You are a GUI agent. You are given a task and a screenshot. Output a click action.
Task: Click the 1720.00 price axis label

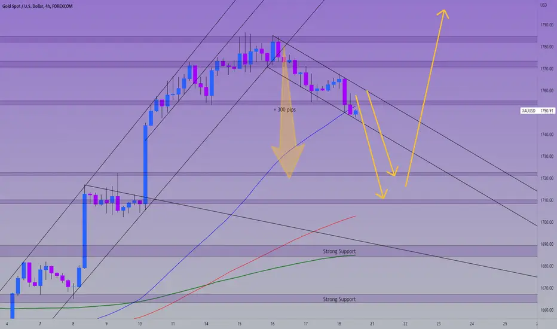547,178
